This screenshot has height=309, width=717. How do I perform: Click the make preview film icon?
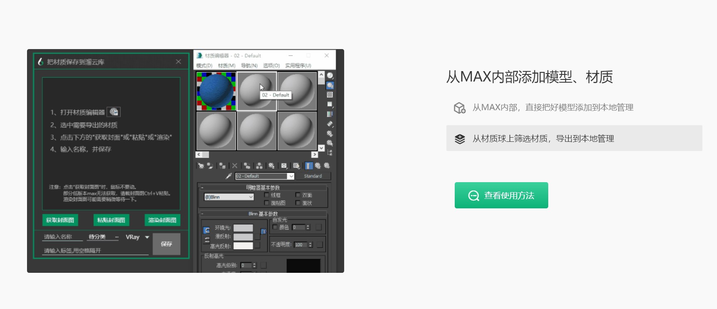click(330, 124)
